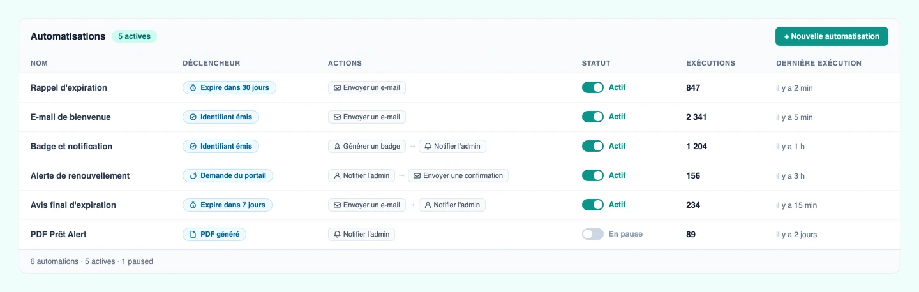Deactivate the Avis final d'expiration toggle
Screen dimensions: 919x292
tap(592, 205)
